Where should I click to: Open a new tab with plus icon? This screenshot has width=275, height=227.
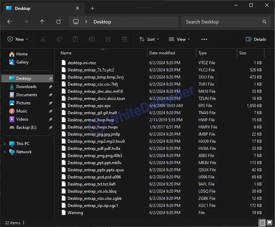tap(92, 8)
